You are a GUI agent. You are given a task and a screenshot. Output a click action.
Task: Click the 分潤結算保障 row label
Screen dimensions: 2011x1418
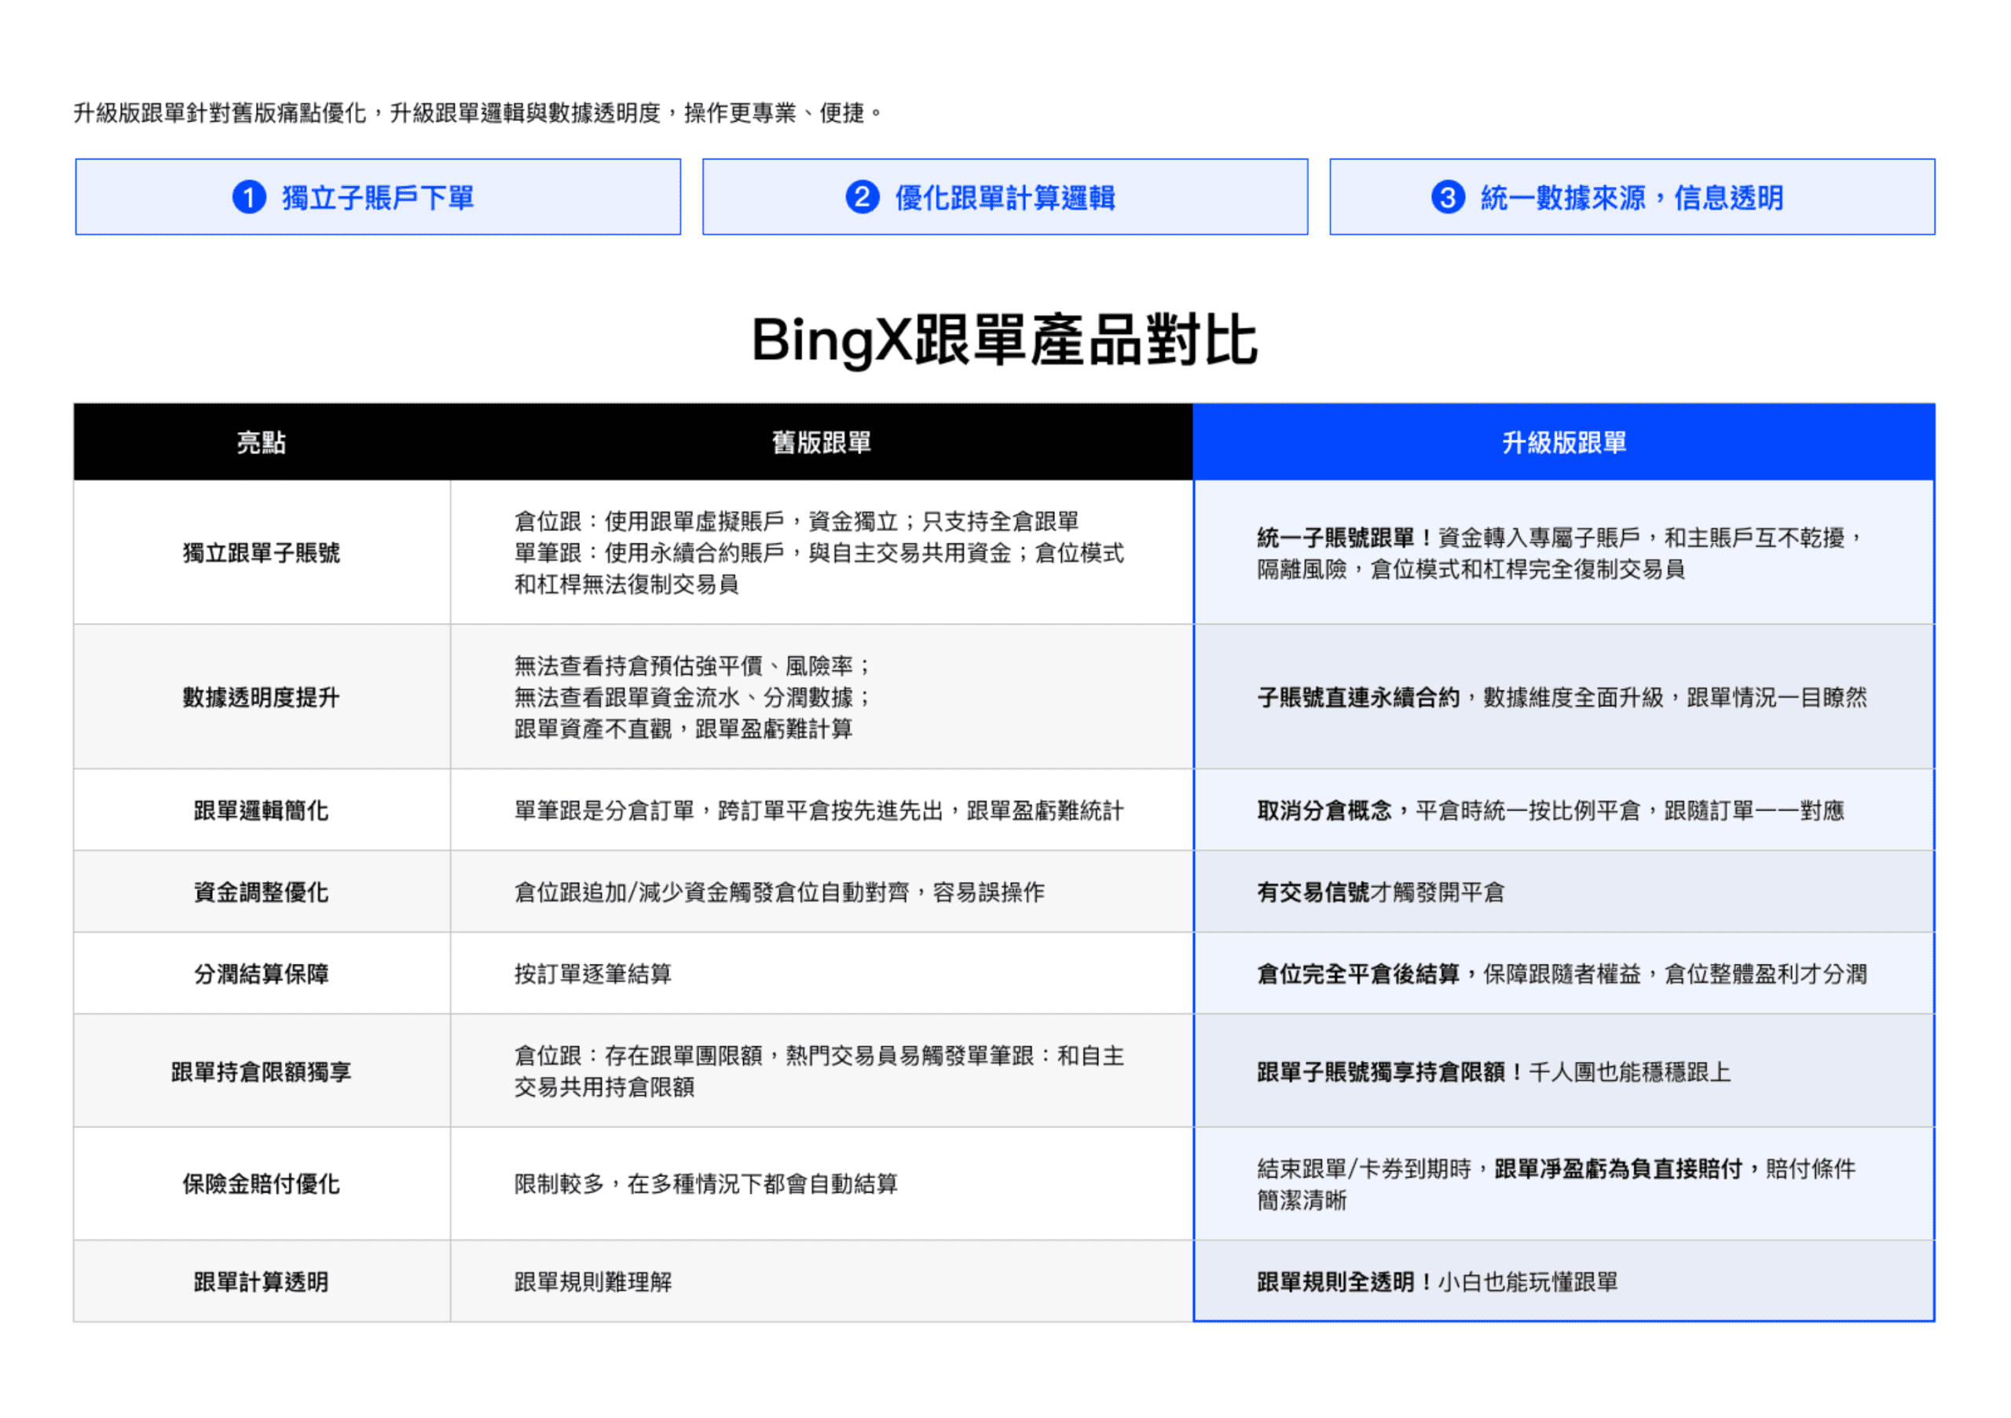[261, 973]
